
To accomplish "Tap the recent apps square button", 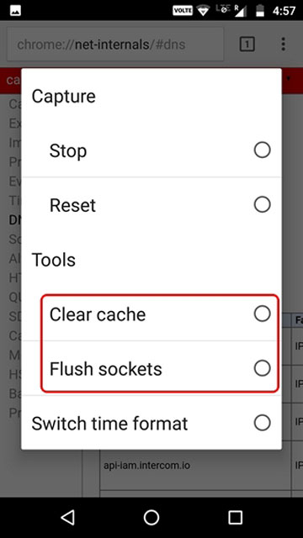I will [x=236, y=517].
